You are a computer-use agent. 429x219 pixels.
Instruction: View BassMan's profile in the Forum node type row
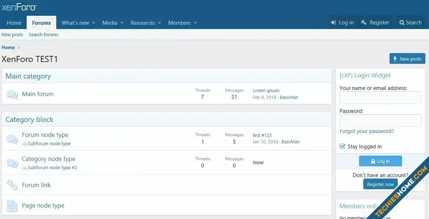[291, 142]
